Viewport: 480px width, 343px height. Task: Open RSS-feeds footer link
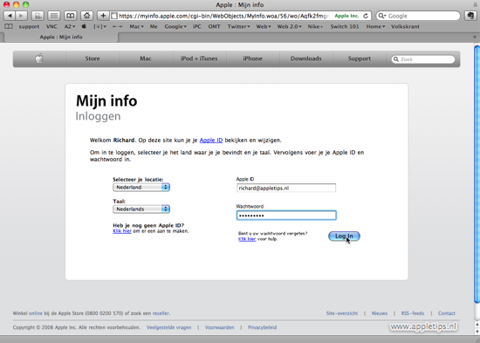(x=412, y=313)
